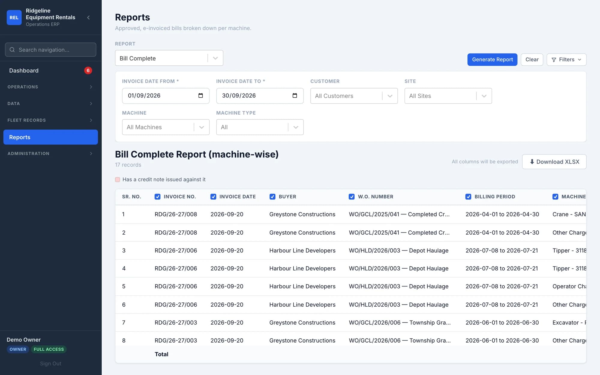Toggle the Machine column checkbox
600x375 pixels.
(x=555, y=197)
